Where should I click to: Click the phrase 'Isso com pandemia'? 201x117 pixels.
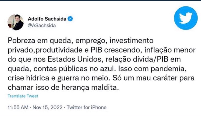point(152,69)
